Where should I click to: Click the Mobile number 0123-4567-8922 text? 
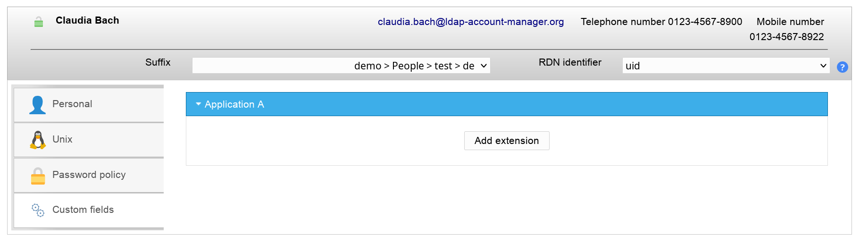coord(786,29)
